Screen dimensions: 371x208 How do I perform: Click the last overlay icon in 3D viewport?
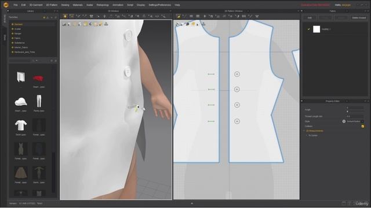pos(106,24)
